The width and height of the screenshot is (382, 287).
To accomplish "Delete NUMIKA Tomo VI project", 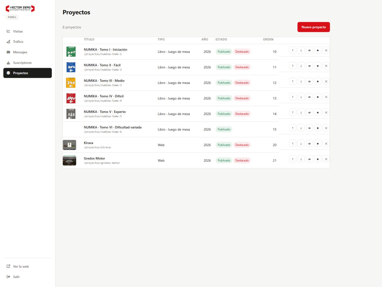I will click(x=326, y=128).
